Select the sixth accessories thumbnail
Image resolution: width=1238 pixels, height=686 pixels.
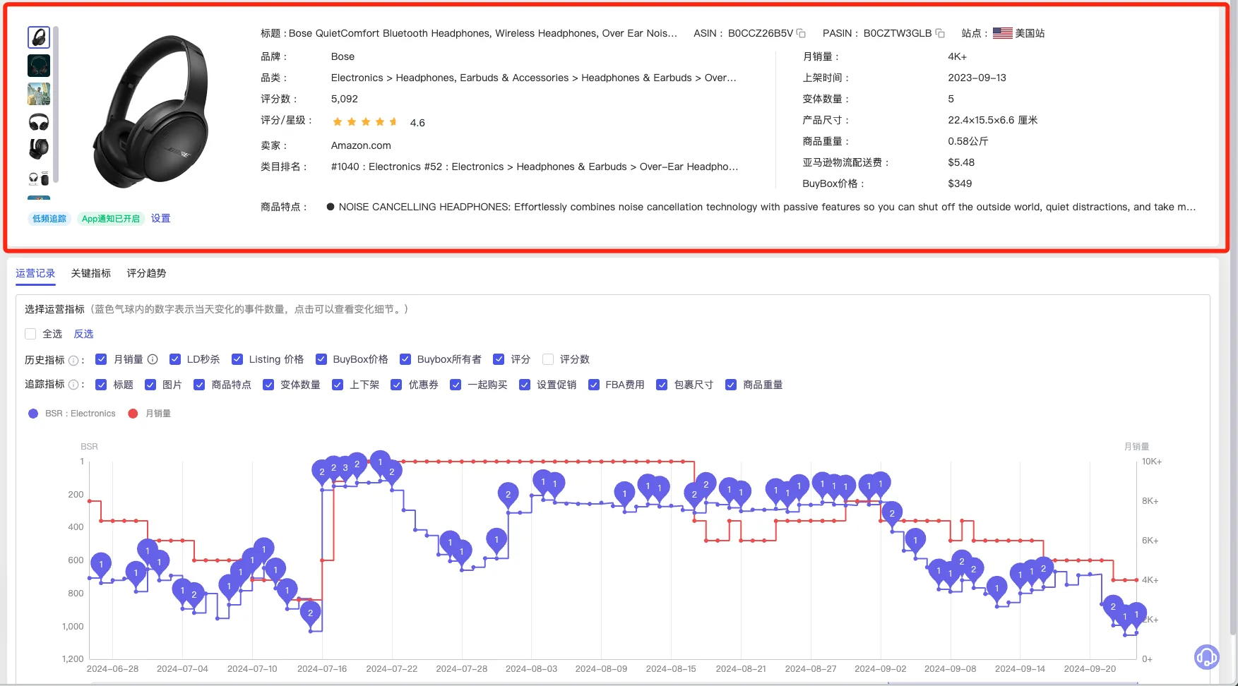click(39, 178)
